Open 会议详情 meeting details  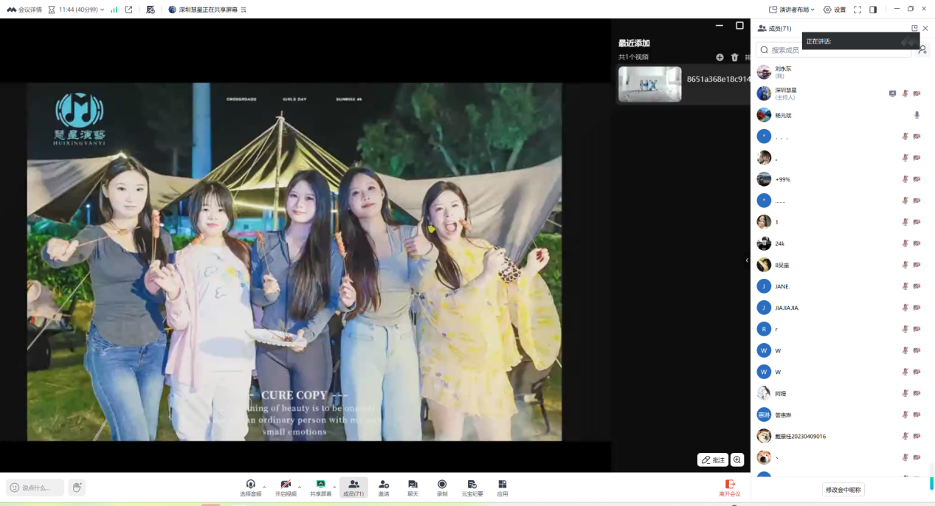pos(24,10)
